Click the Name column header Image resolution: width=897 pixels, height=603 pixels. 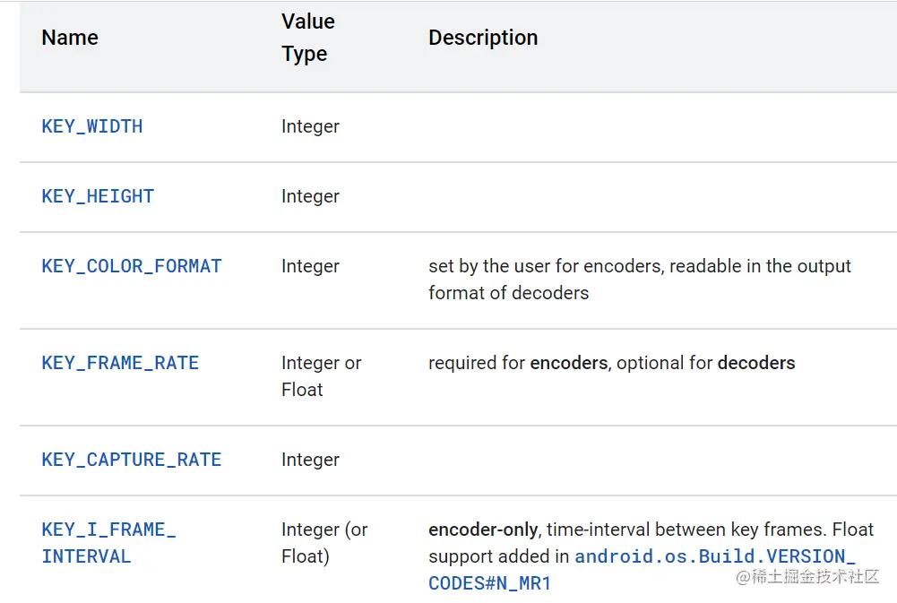tap(70, 38)
